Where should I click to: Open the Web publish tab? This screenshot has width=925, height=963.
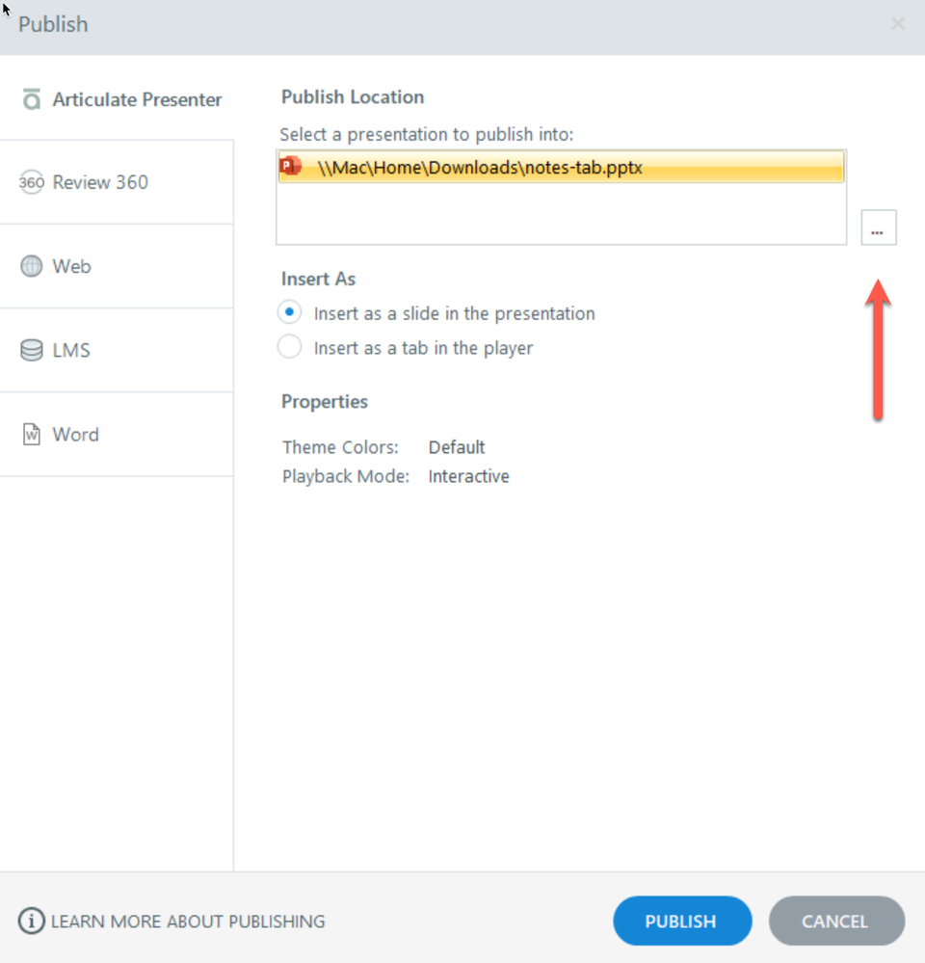72,267
